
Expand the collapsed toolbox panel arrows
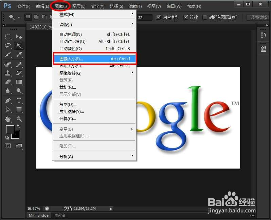click(4, 25)
